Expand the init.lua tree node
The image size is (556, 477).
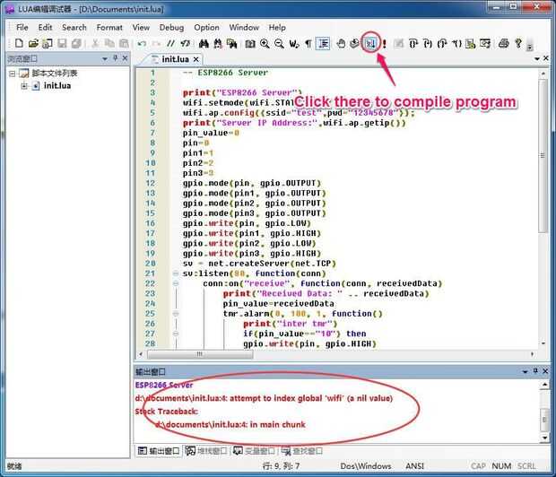(x=24, y=86)
